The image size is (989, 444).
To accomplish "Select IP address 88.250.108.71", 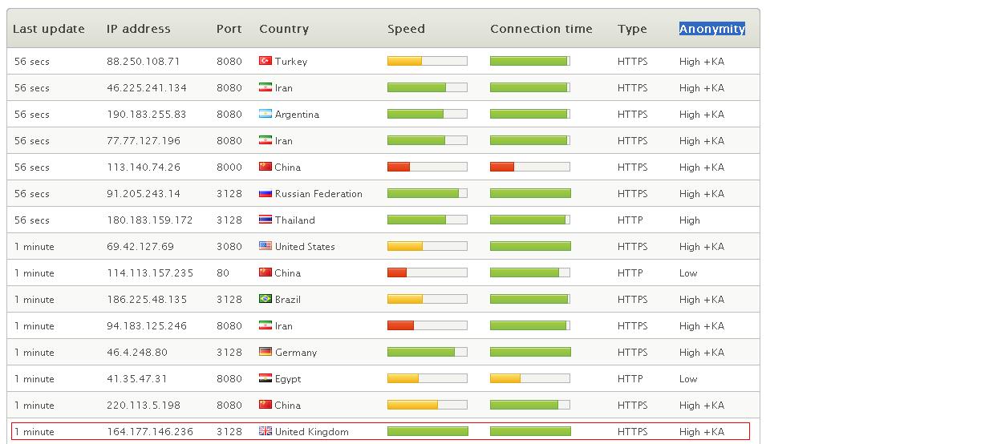I will click(144, 62).
